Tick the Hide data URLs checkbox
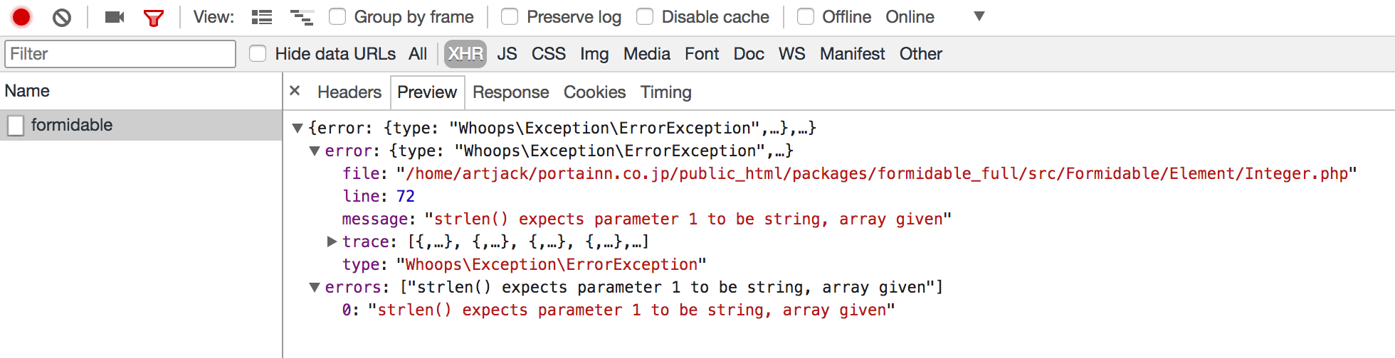 [x=258, y=53]
